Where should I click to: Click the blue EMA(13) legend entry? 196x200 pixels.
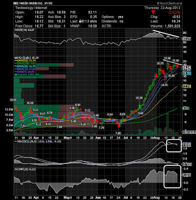pos(25,69)
